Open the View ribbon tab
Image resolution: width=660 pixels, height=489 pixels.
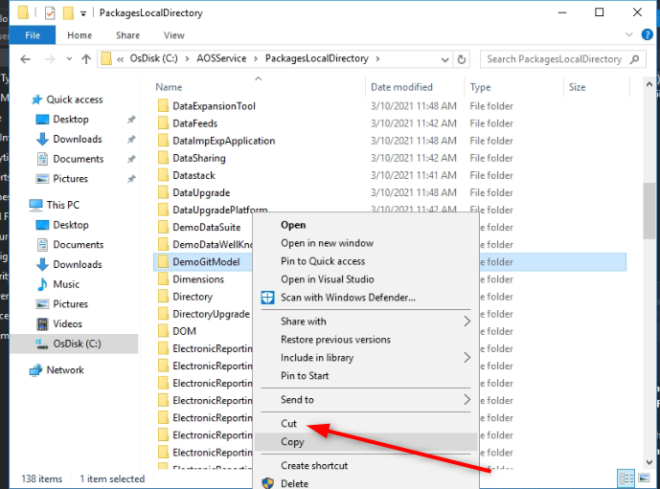173,35
